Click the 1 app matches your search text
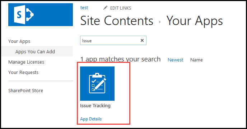The image size is (247, 129). (x=120, y=59)
